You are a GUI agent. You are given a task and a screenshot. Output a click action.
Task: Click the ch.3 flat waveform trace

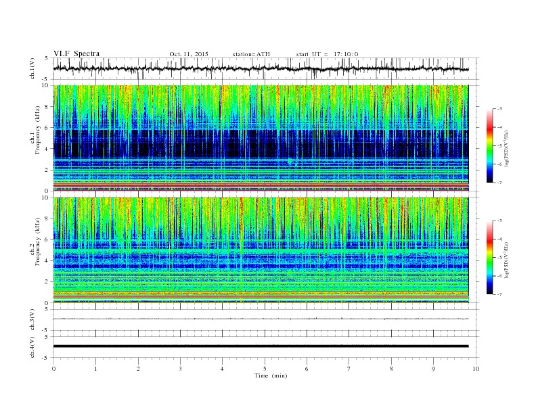pos(261,319)
